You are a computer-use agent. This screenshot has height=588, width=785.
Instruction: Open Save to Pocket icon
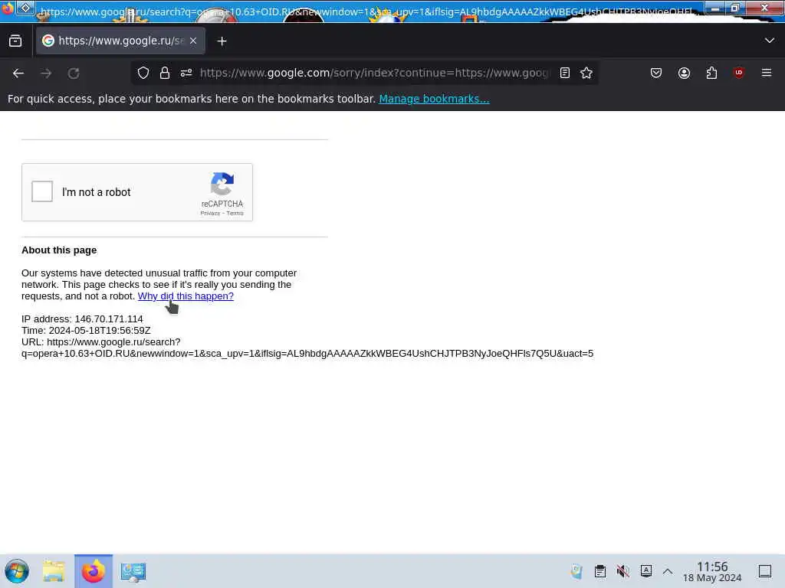pyautogui.click(x=656, y=73)
